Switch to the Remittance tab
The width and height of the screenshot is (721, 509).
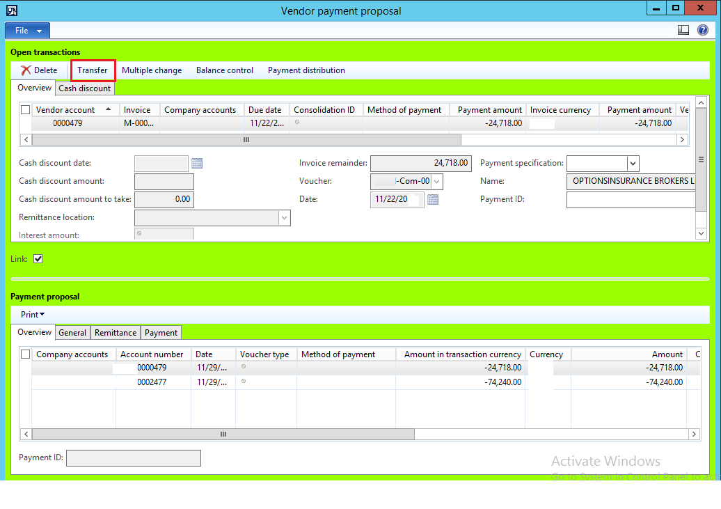(115, 332)
